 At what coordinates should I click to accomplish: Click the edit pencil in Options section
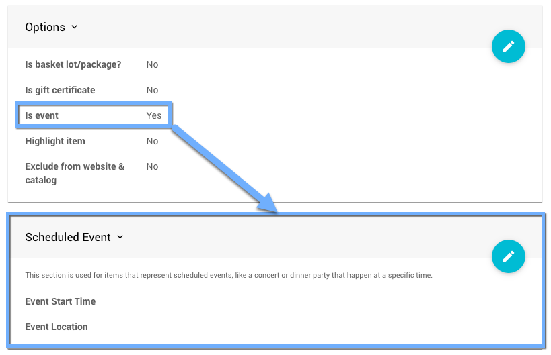pyautogui.click(x=508, y=46)
